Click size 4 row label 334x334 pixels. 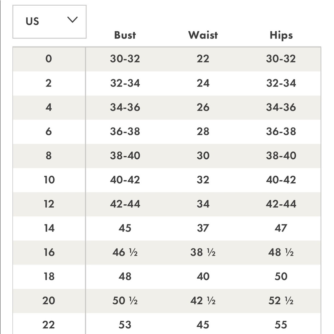[x=49, y=107]
